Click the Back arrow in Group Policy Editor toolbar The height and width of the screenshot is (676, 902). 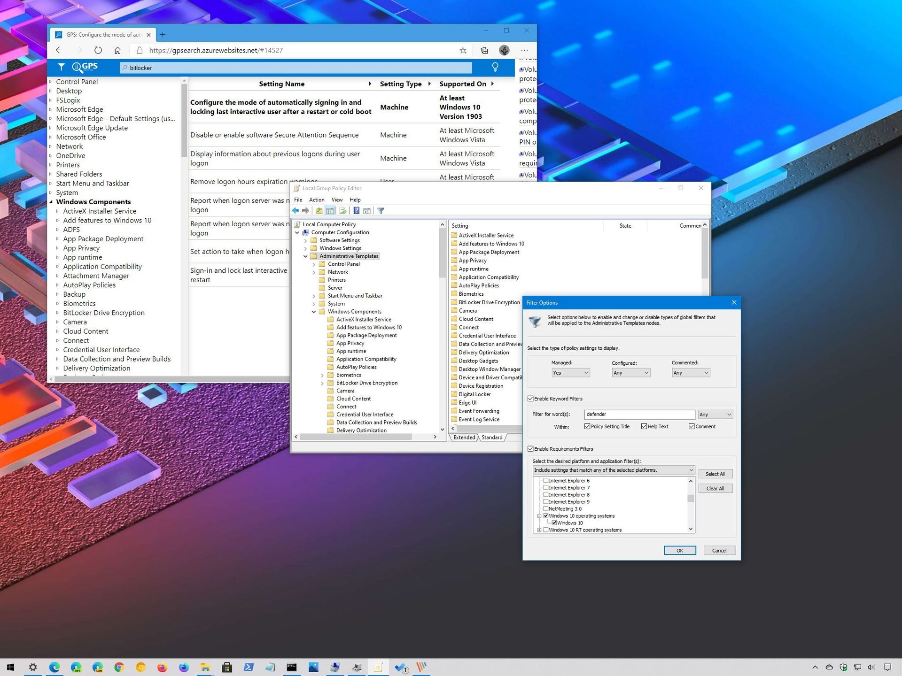pos(295,210)
